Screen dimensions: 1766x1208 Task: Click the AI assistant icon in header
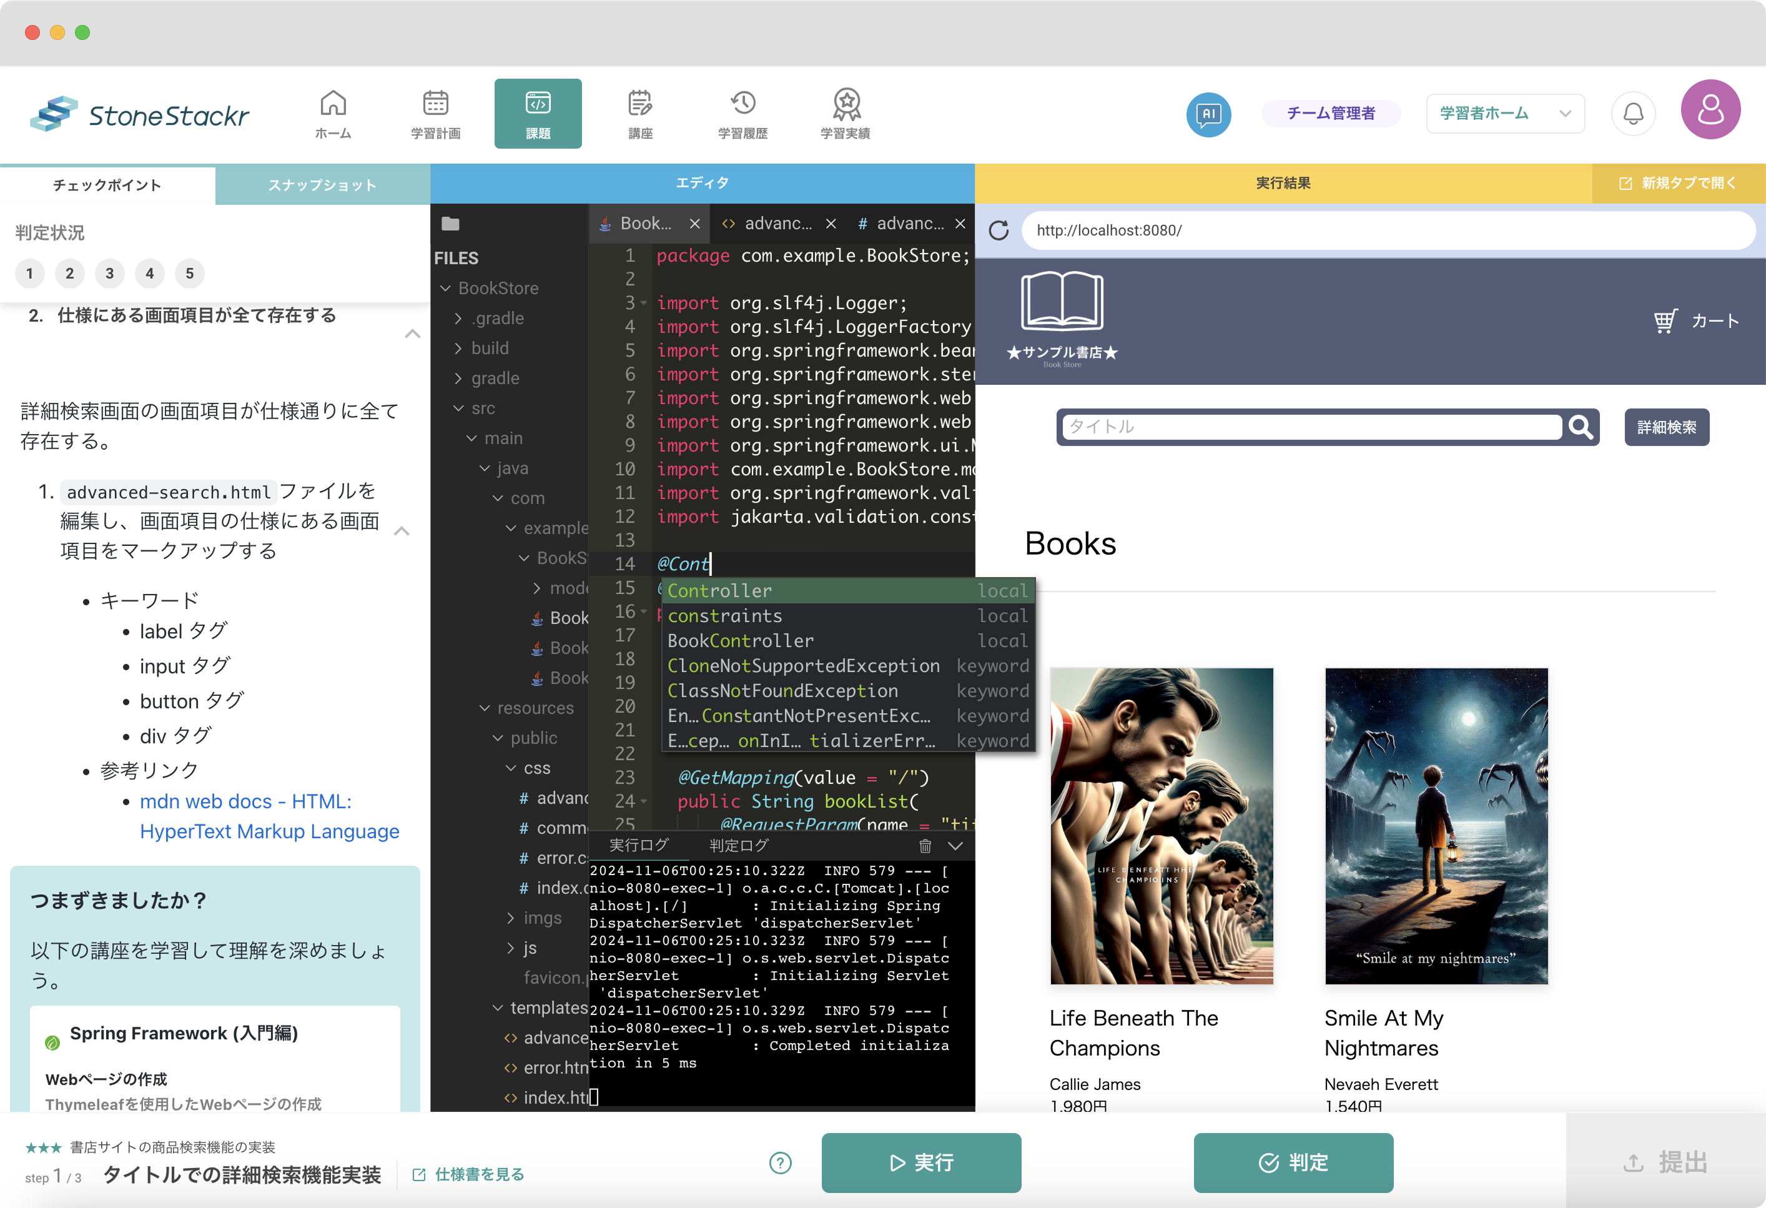click(x=1208, y=114)
